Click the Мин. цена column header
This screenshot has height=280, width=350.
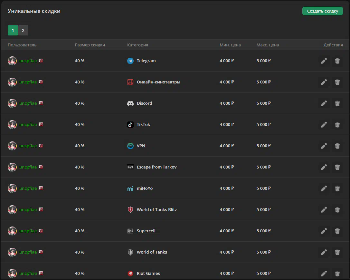[x=230, y=45]
